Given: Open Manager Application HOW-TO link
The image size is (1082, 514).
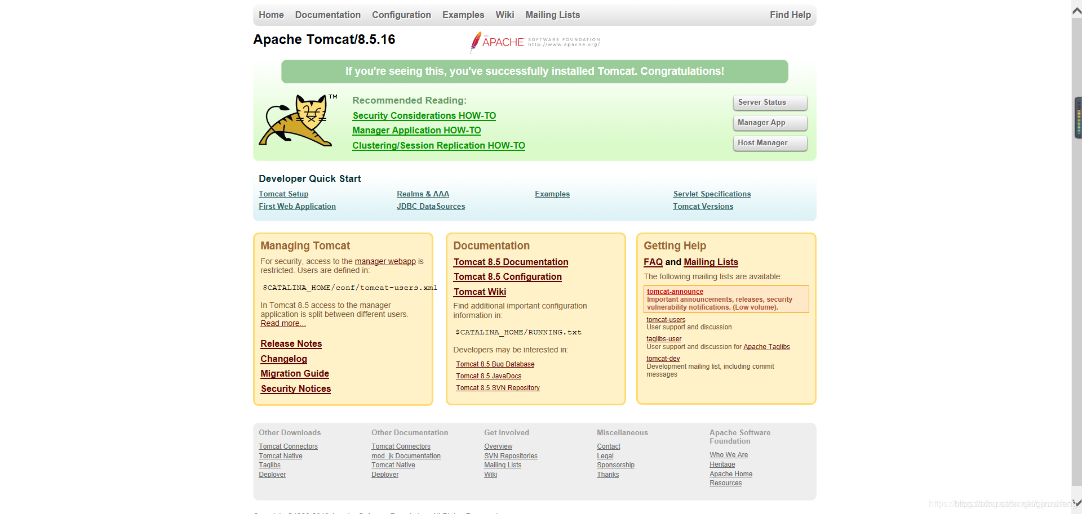Looking at the screenshot, I should click(x=416, y=131).
